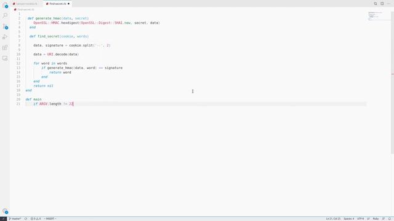Open the Remote Explorer view icon
This screenshot has height=221, width=394.
(5, 58)
